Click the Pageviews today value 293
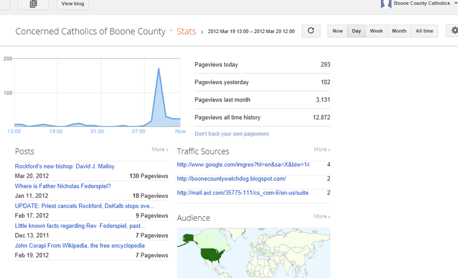458x278 pixels. click(x=326, y=64)
